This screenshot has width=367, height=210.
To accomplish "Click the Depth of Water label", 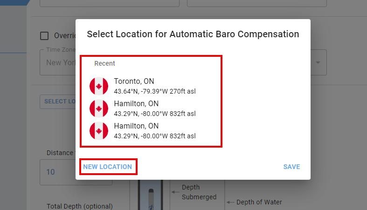I will click(x=259, y=202).
